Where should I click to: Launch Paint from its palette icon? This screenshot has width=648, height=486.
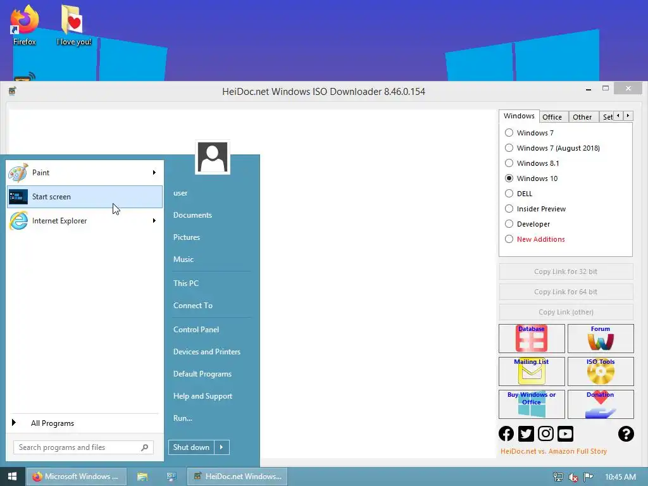point(18,173)
